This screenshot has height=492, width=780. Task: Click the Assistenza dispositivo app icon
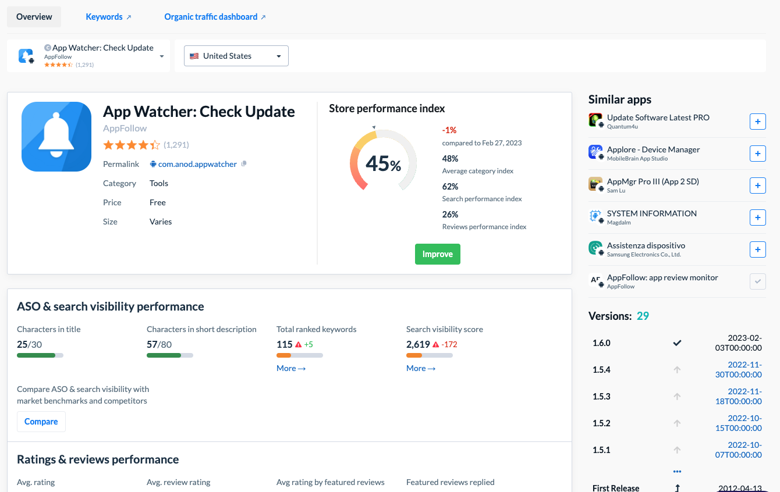595,248
